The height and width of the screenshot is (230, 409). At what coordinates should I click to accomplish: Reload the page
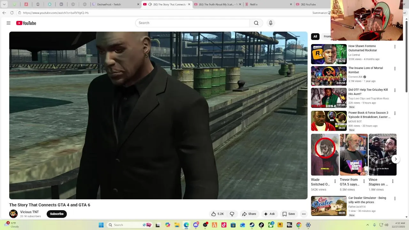(x=12, y=13)
